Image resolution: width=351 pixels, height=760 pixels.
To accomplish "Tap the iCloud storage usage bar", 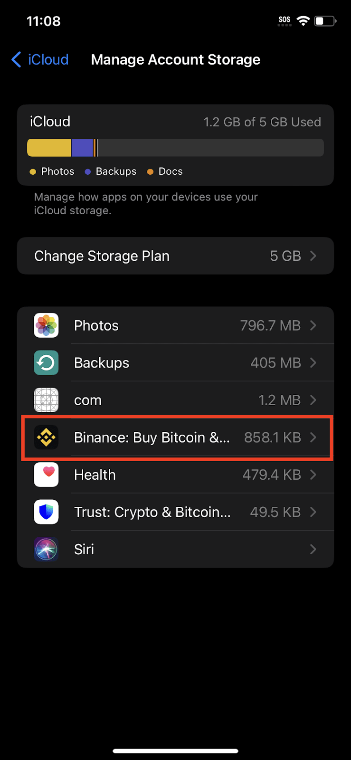I will [176, 147].
